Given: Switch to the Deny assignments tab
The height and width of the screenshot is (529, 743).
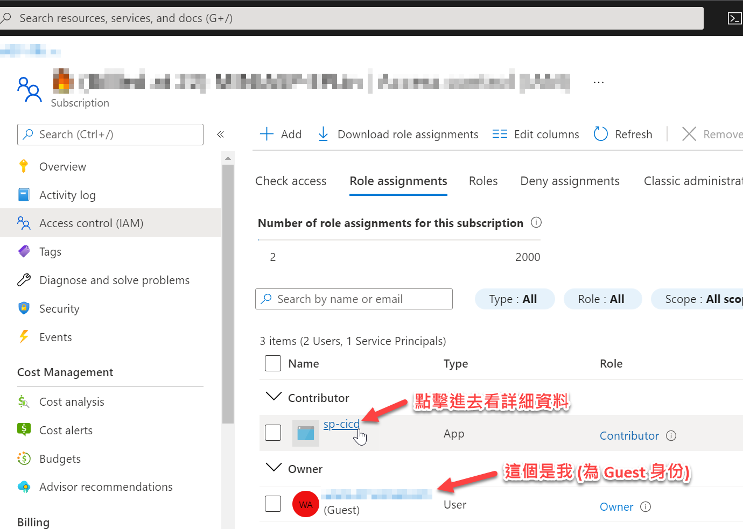Looking at the screenshot, I should pyautogui.click(x=570, y=181).
